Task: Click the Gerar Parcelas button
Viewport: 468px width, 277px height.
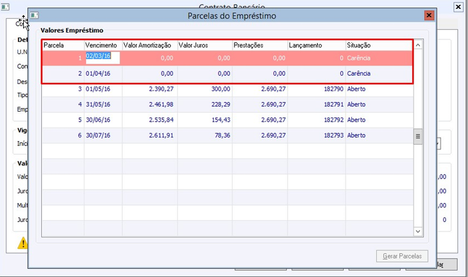Action: [x=402, y=256]
